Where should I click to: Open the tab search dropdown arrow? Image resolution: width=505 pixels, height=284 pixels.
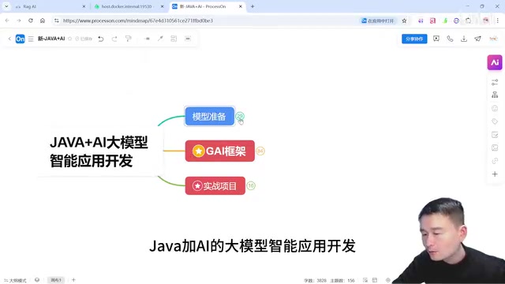point(6,6)
